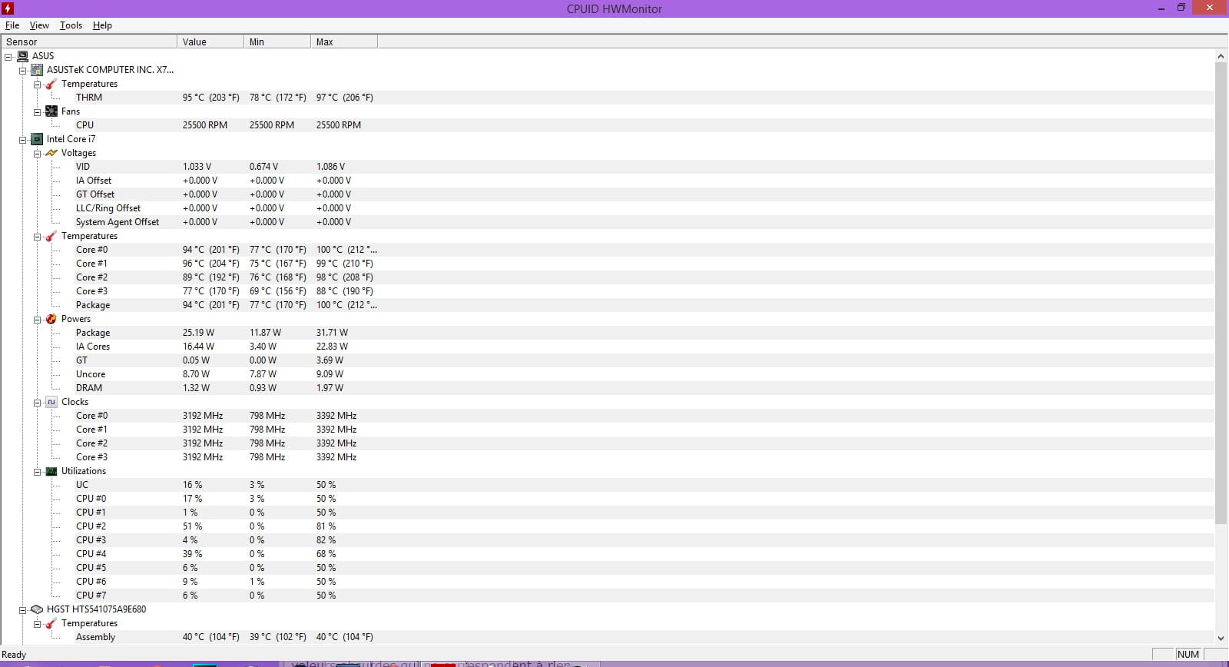Collapse the ASUS root node

(x=8, y=56)
